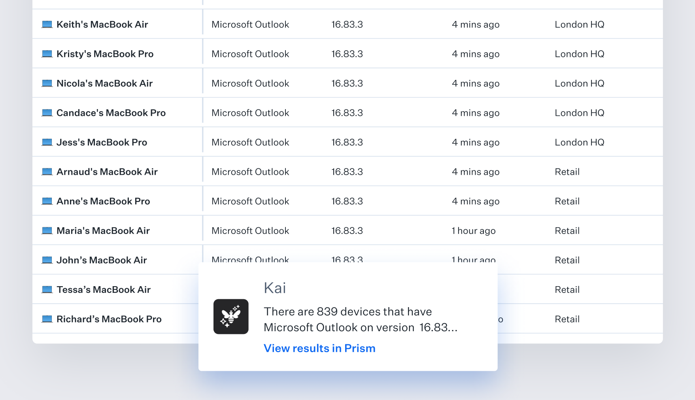The height and width of the screenshot is (400, 695).
Task: Click the Kai bee assistant icon
Action: point(231,317)
